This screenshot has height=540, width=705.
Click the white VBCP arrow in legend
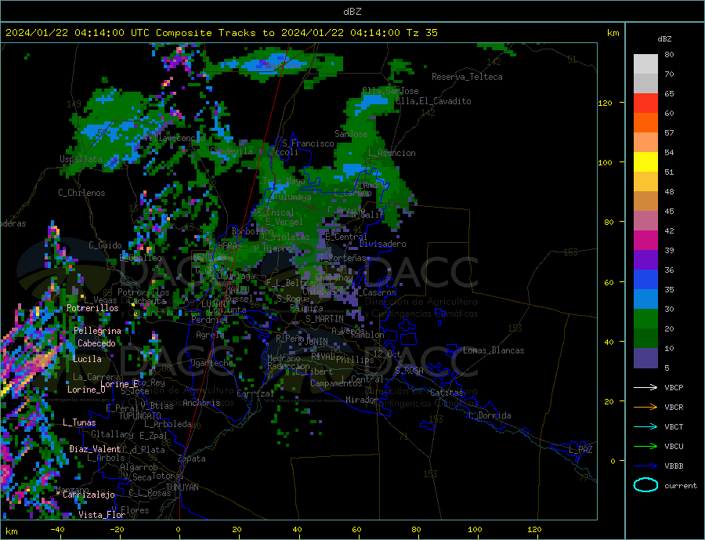tap(645, 387)
